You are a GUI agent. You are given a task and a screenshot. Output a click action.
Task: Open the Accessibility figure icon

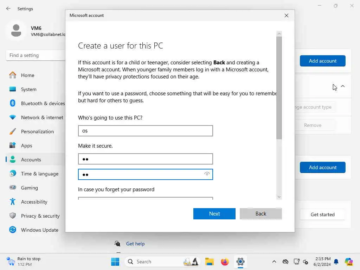13,201
